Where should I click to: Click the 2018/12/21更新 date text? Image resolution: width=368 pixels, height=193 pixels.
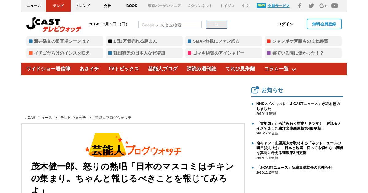click(x=267, y=134)
